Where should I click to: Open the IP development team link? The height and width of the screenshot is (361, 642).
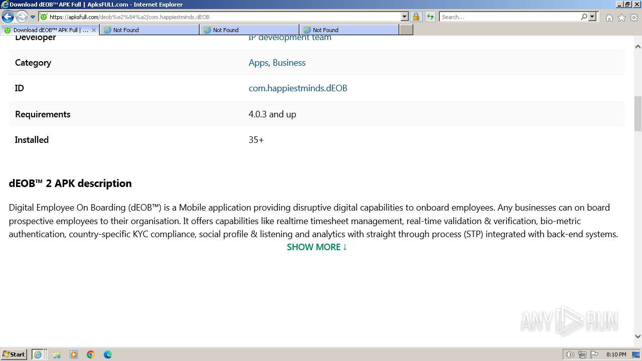pyautogui.click(x=290, y=37)
